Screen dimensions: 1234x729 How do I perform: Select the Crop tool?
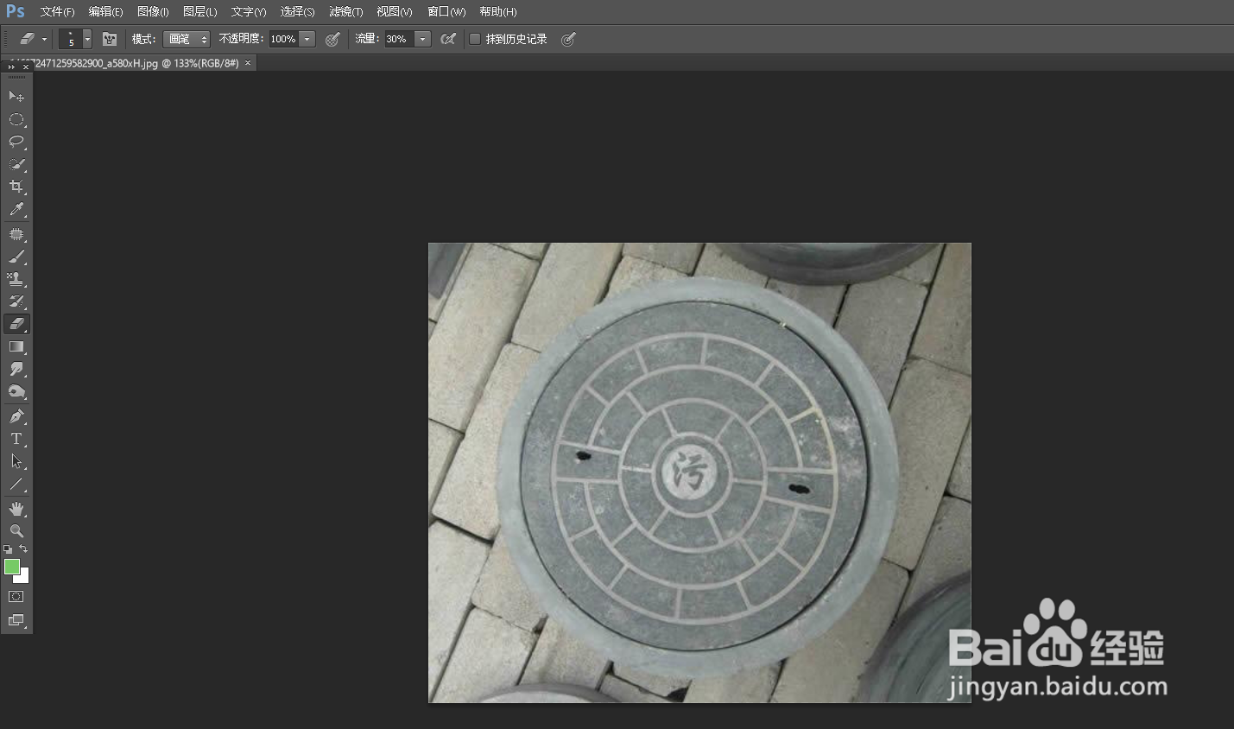[16, 187]
